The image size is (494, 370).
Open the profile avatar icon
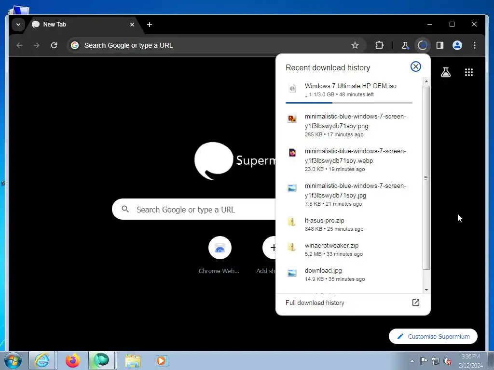[457, 45]
